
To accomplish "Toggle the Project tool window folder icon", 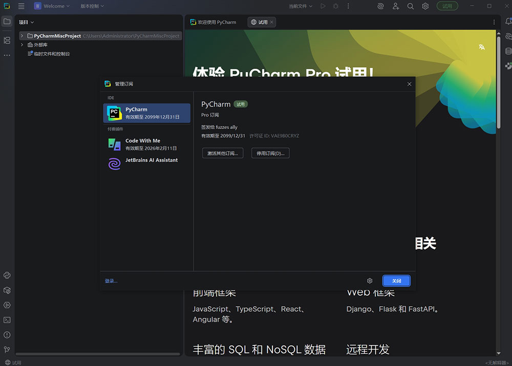I will (x=7, y=21).
